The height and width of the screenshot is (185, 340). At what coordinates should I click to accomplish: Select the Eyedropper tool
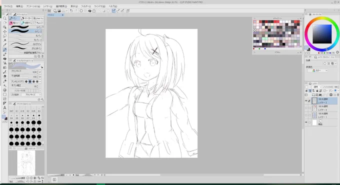pos(4,45)
